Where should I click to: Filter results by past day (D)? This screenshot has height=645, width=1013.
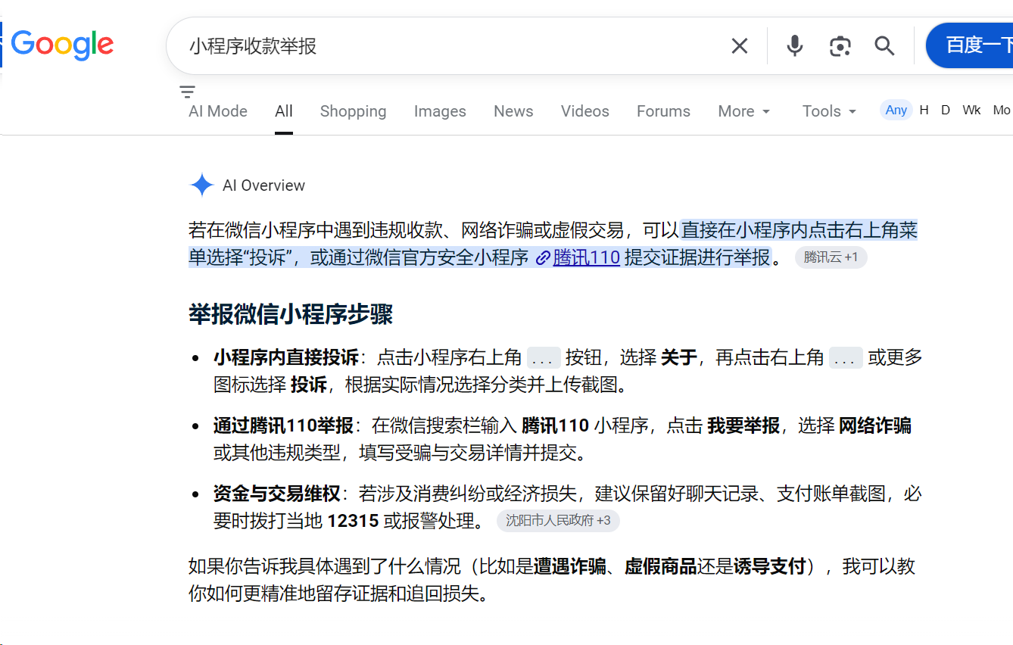pyautogui.click(x=945, y=110)
